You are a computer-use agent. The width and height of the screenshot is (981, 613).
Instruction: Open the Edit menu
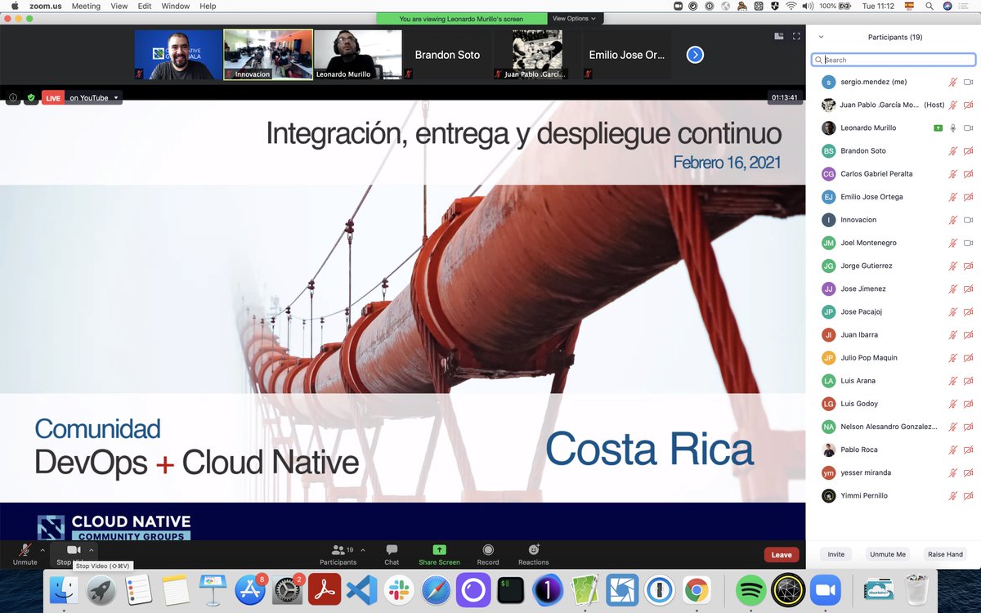pyautogui.click(x=145, y=6)
